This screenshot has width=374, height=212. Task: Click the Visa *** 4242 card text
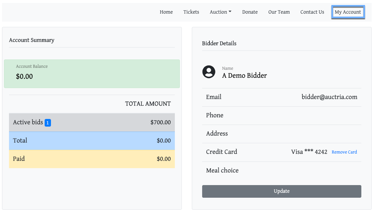pyautogui.click(x=309, y=152)
